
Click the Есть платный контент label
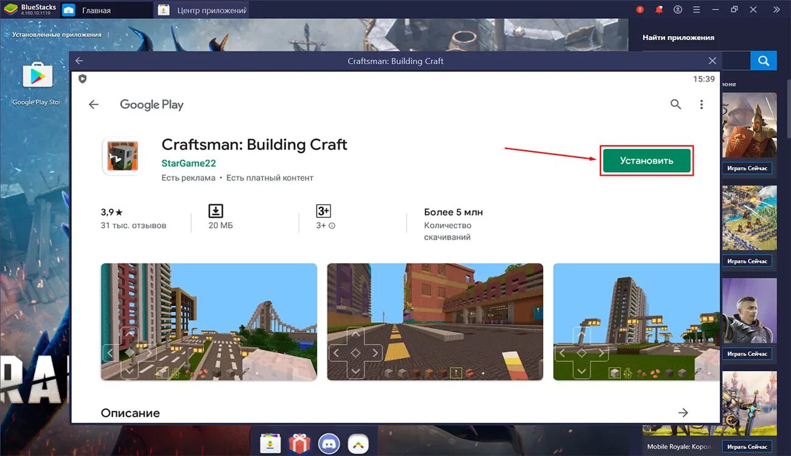(270, 178)
